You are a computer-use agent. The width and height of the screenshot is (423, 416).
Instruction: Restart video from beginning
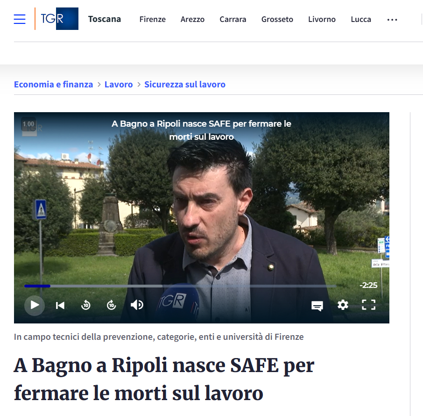pyautogui.click(x=60, y=306)
